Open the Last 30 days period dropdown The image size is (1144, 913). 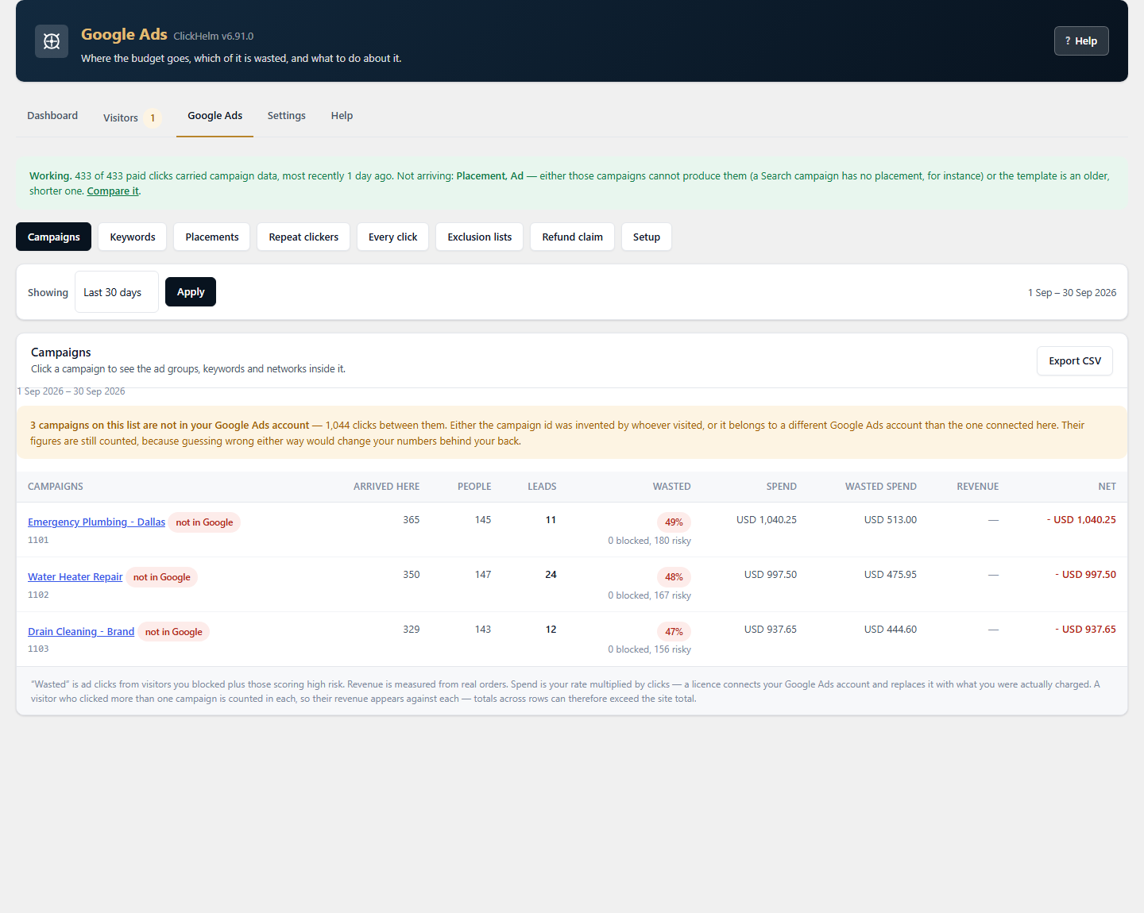point(117,292)
